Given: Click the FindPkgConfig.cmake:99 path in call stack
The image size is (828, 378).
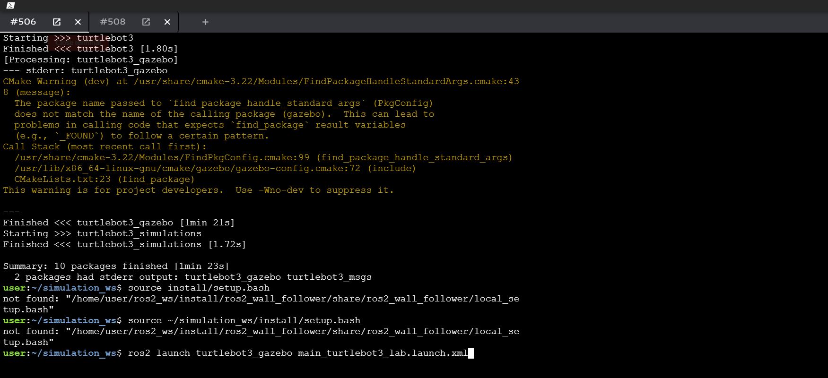Looking at the screenshot, I should coord(162,158).
